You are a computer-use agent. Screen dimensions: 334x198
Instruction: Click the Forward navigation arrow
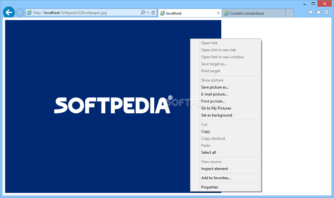click(20, 12)
